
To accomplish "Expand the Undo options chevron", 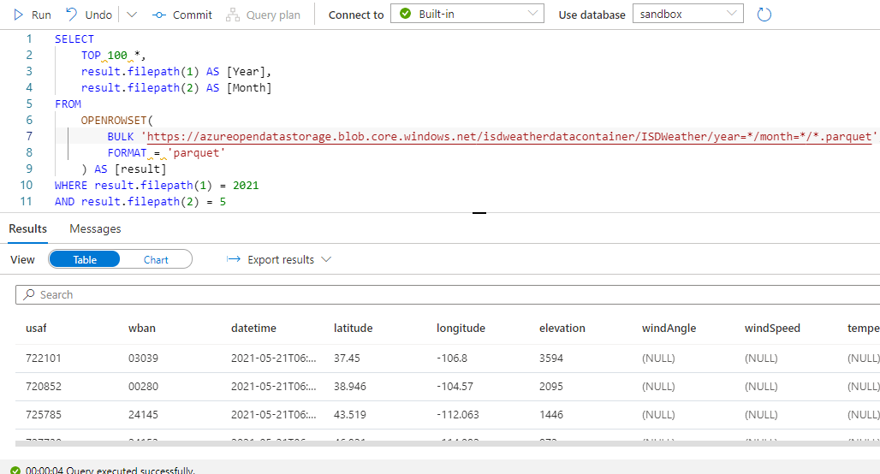I will click(132, 15).
